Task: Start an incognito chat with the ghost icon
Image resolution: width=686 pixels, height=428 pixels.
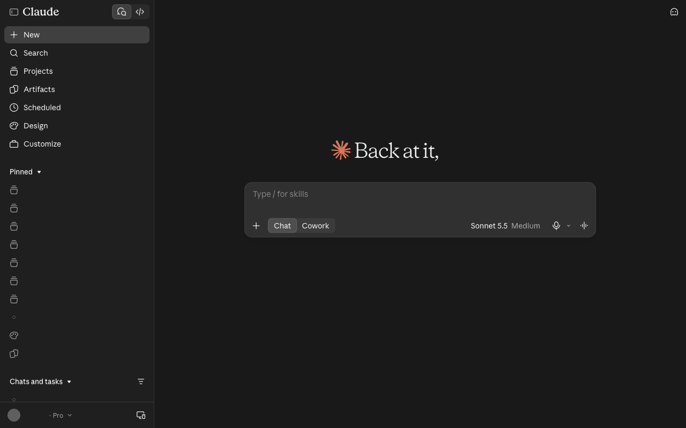Action: click(674, 12)
